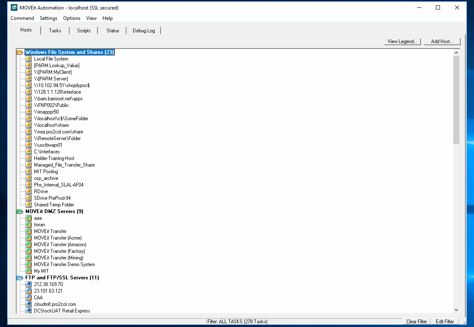
Task: Open the Options menu
Action: [x=72, y=18]
